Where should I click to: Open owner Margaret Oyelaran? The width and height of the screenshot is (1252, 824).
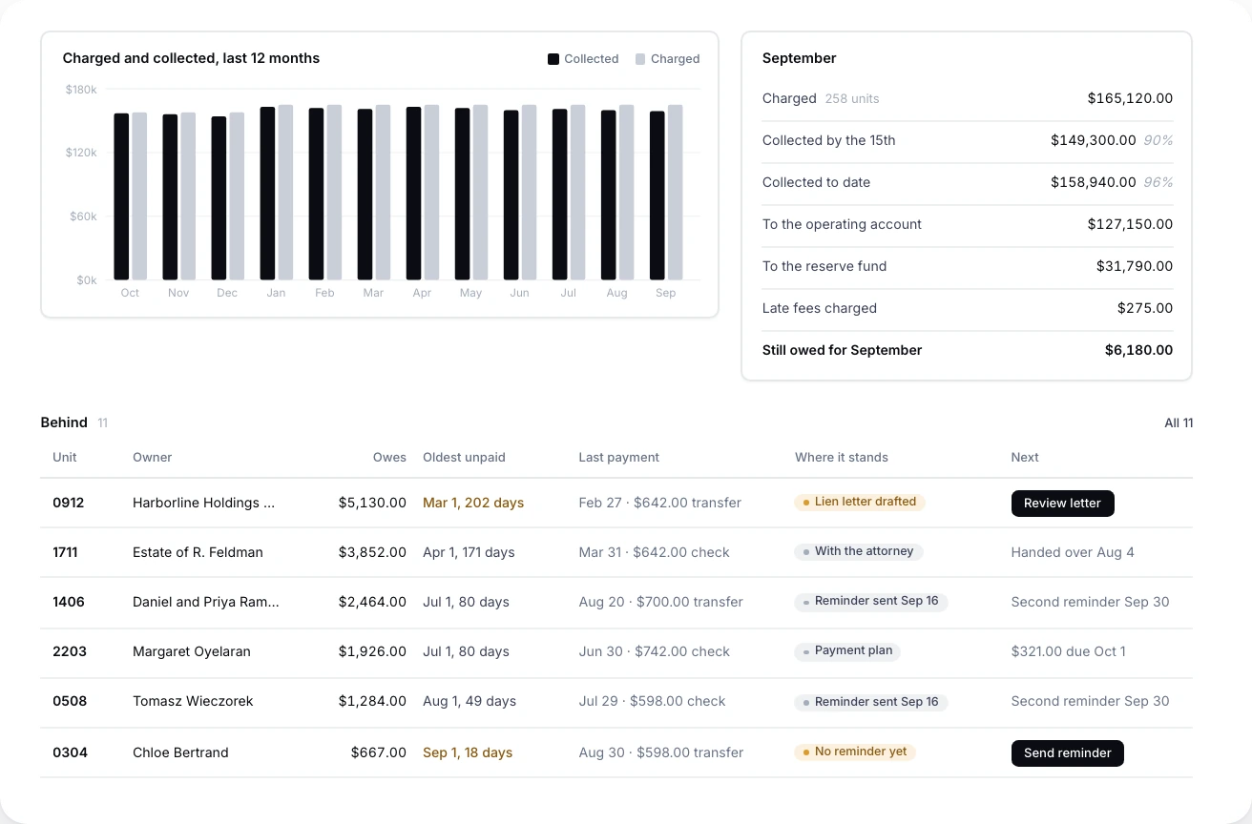pyautogui.click(x=192, y=651)
